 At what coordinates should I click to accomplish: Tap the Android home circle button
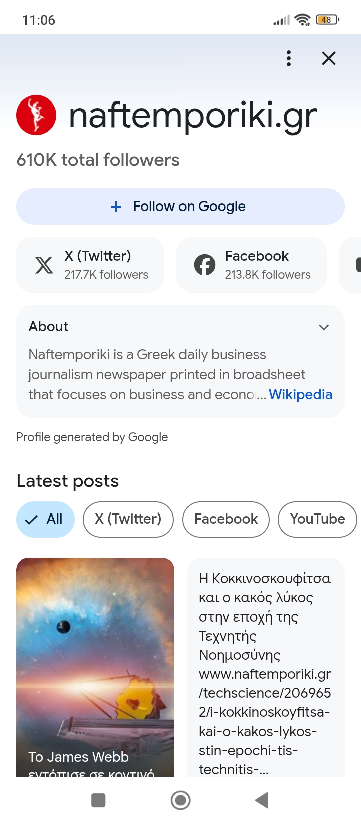[180, 800]
